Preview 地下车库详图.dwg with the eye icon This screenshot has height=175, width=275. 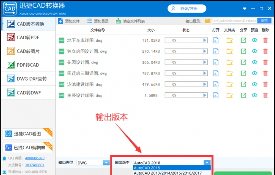(x=254, y=40)
